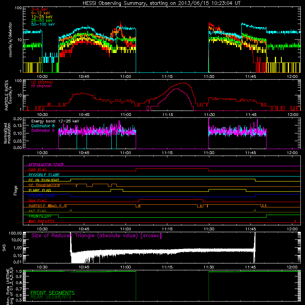The height and width of the screenshot is (305, 305).
Task: Click the 'Collimator 9' legend label
Action: click(43, 130)
